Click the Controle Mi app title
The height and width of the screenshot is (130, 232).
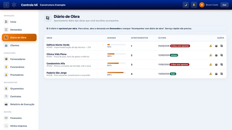(x=29, y=5)
